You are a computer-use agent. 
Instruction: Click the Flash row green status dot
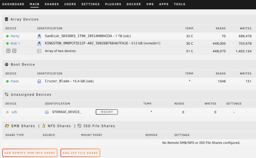point(7,81)
